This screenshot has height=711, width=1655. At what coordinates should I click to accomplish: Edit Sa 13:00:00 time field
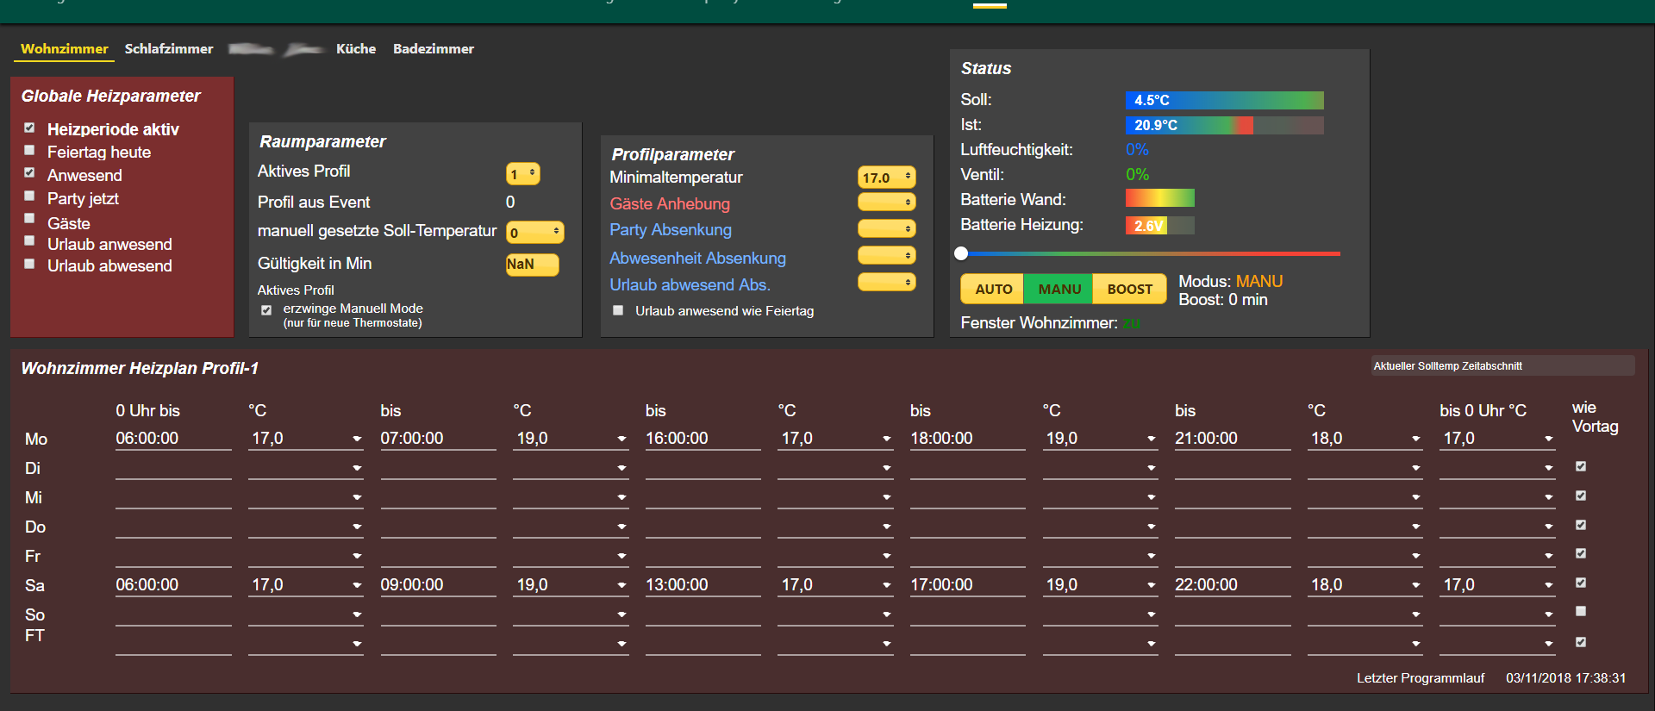(703, 585)
